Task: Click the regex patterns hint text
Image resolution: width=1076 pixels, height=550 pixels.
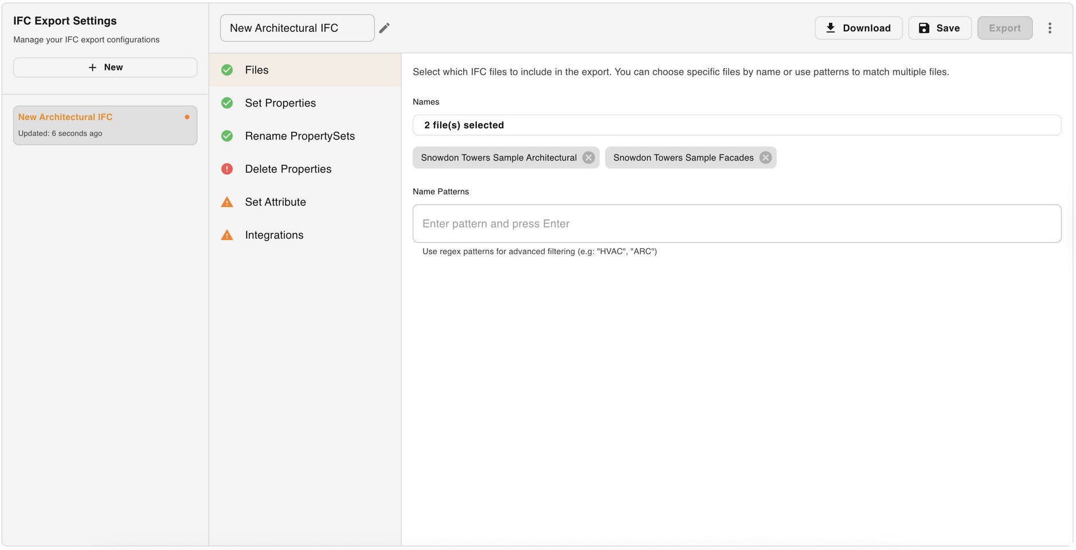Action: click(539, 251)
